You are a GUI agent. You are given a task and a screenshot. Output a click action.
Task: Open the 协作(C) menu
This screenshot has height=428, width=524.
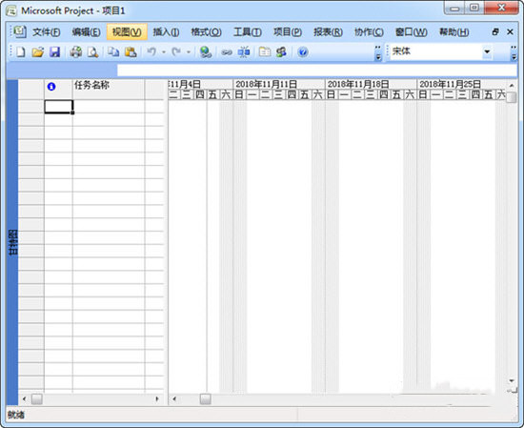369,32
